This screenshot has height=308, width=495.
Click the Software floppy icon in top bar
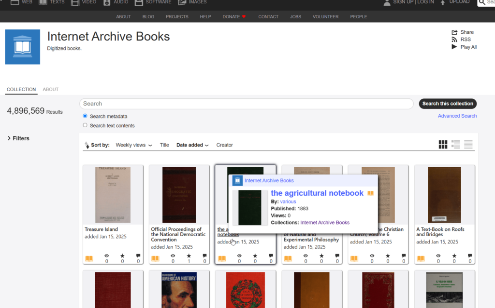coord(139,2)
